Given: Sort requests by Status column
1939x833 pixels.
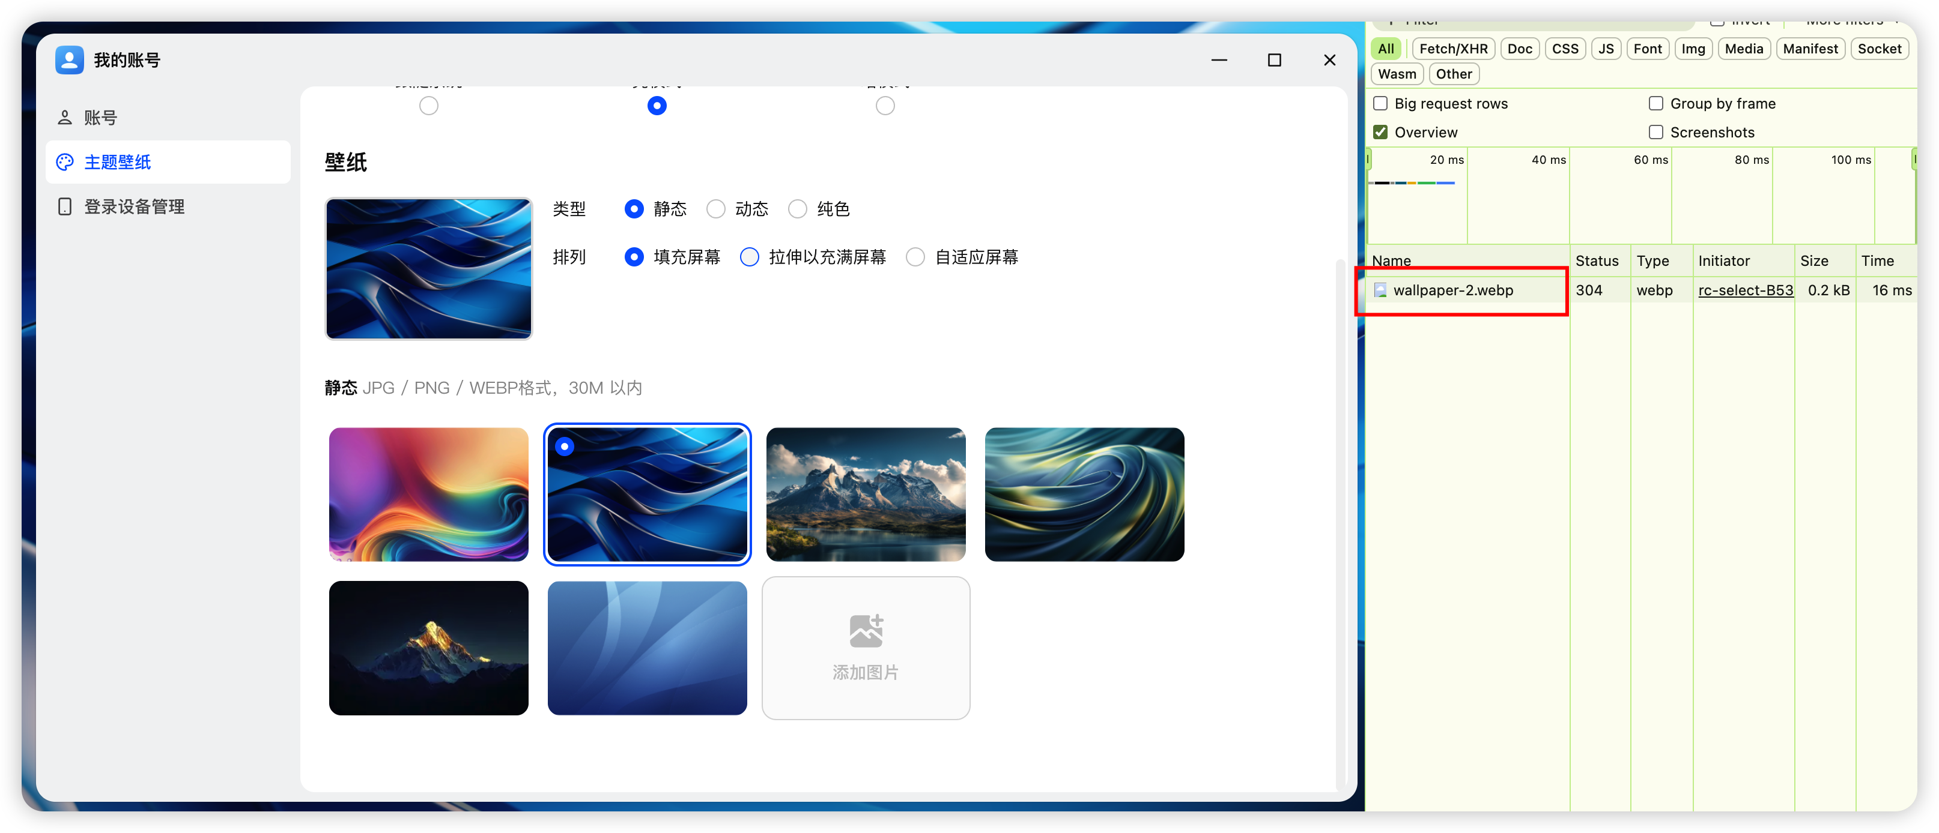Looking at the screenshot, I should click(1597, 261).
